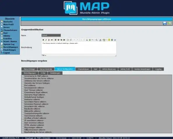Toggle 'HTML erlauben editieren' checkbox

click(23, 125)
